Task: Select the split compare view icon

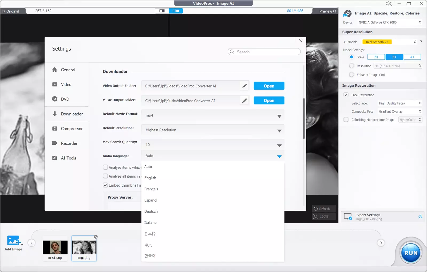Action: pyautogui.click(x=162, y=11)
